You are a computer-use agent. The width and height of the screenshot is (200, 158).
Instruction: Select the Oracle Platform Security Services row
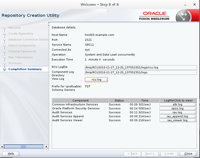pyautogui.click(x=124, y=108)
